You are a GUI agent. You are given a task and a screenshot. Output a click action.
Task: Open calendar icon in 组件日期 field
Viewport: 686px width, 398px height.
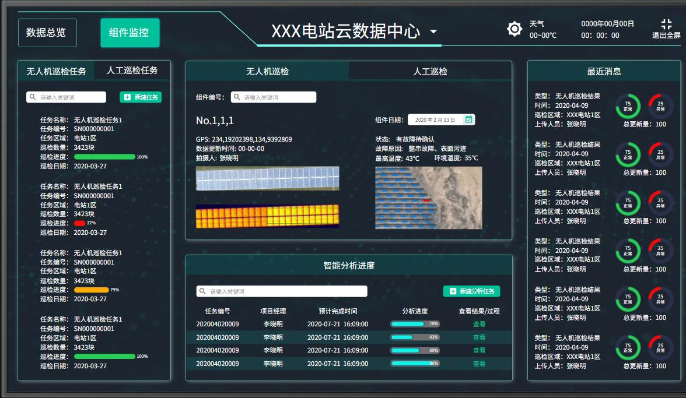[468, 119]
